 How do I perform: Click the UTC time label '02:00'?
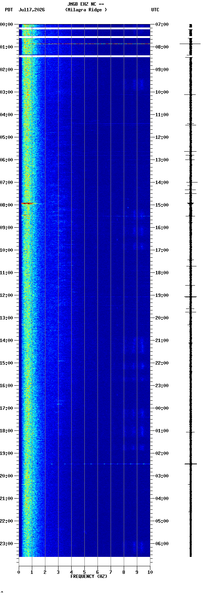coord(162,453)
